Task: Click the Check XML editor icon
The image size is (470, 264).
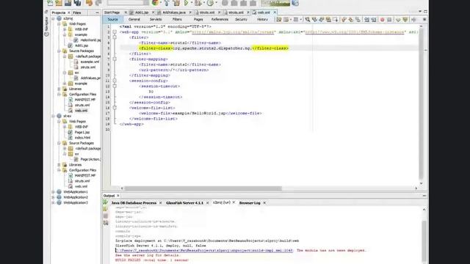Action: (x=398, y=20)
